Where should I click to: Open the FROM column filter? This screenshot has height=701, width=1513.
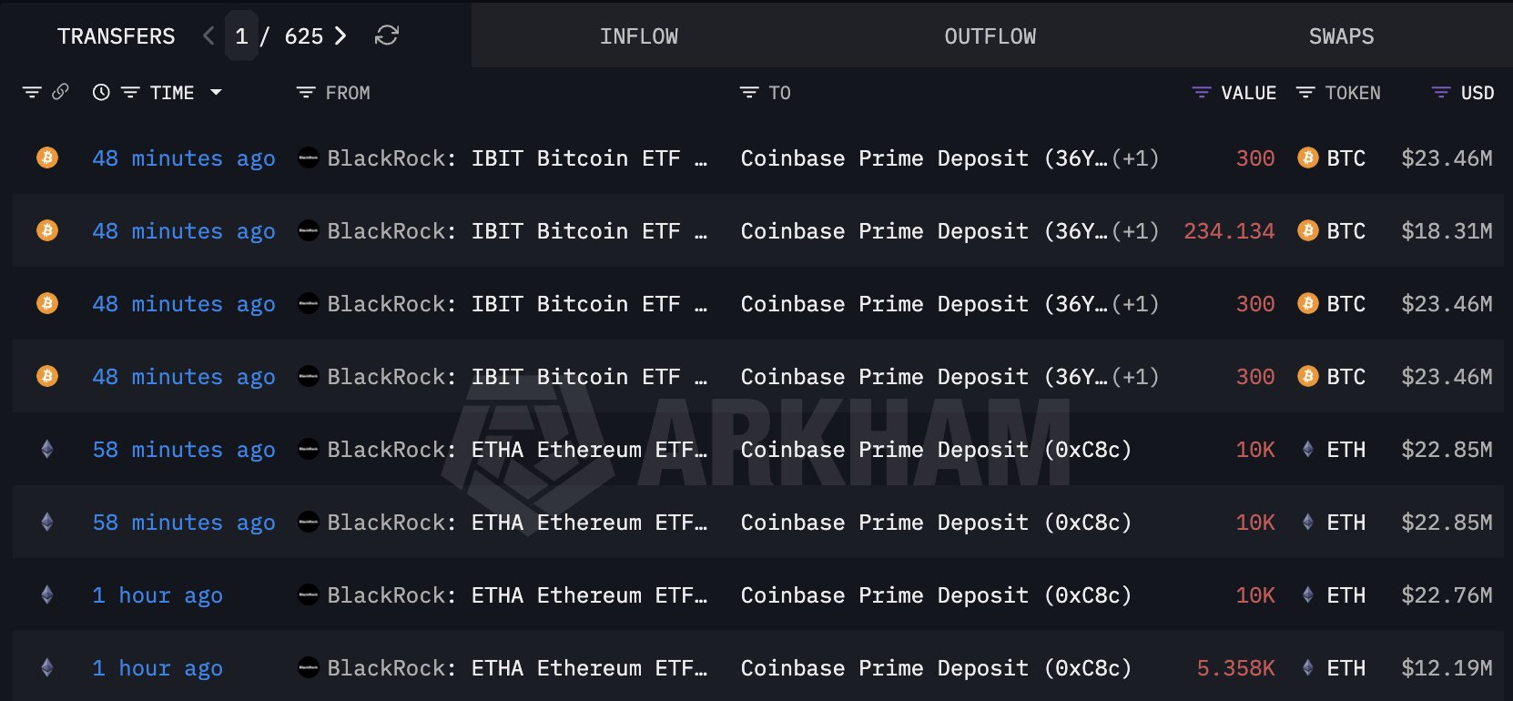[x=306, y=93]
